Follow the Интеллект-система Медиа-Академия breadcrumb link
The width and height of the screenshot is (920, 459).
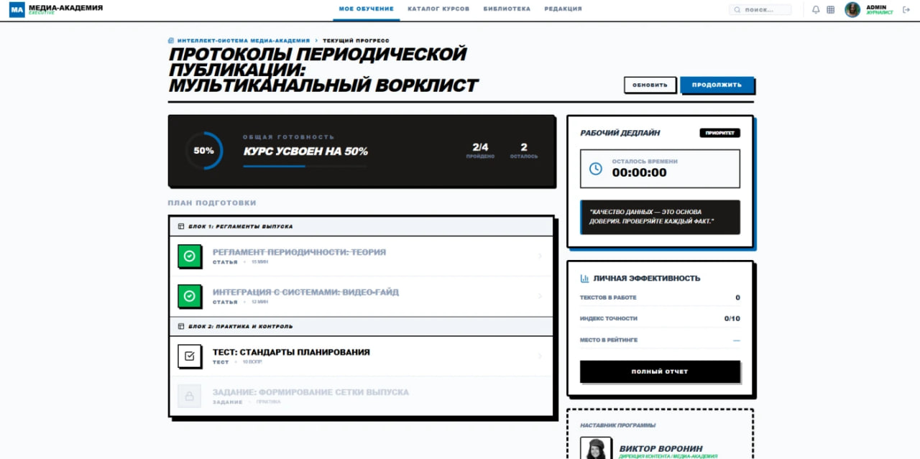pyautogui.click(x=244, y=41)
